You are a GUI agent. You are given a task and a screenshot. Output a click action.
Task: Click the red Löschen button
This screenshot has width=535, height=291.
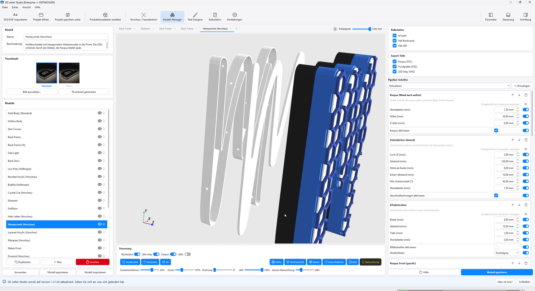(93, 262)
